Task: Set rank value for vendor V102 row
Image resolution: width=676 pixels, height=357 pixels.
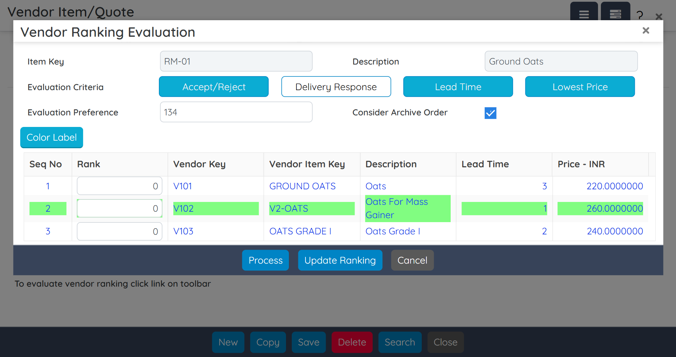Action: coord(119,208)
